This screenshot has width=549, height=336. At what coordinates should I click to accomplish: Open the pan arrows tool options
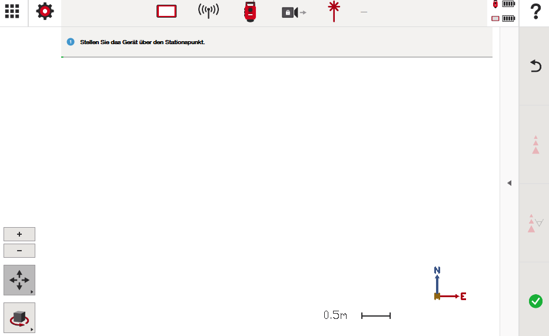click(19, 280)
